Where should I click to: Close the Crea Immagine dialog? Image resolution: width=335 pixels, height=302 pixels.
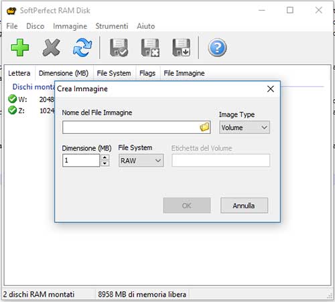pos(271,89)
